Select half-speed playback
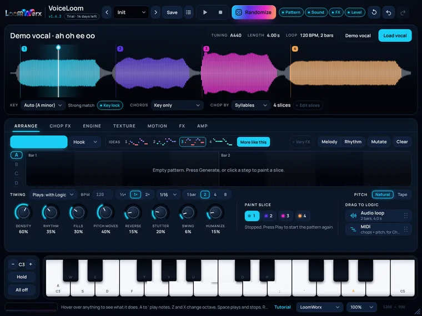The height and width of the screenshot is (316, 422). click(x=123, y=195)
